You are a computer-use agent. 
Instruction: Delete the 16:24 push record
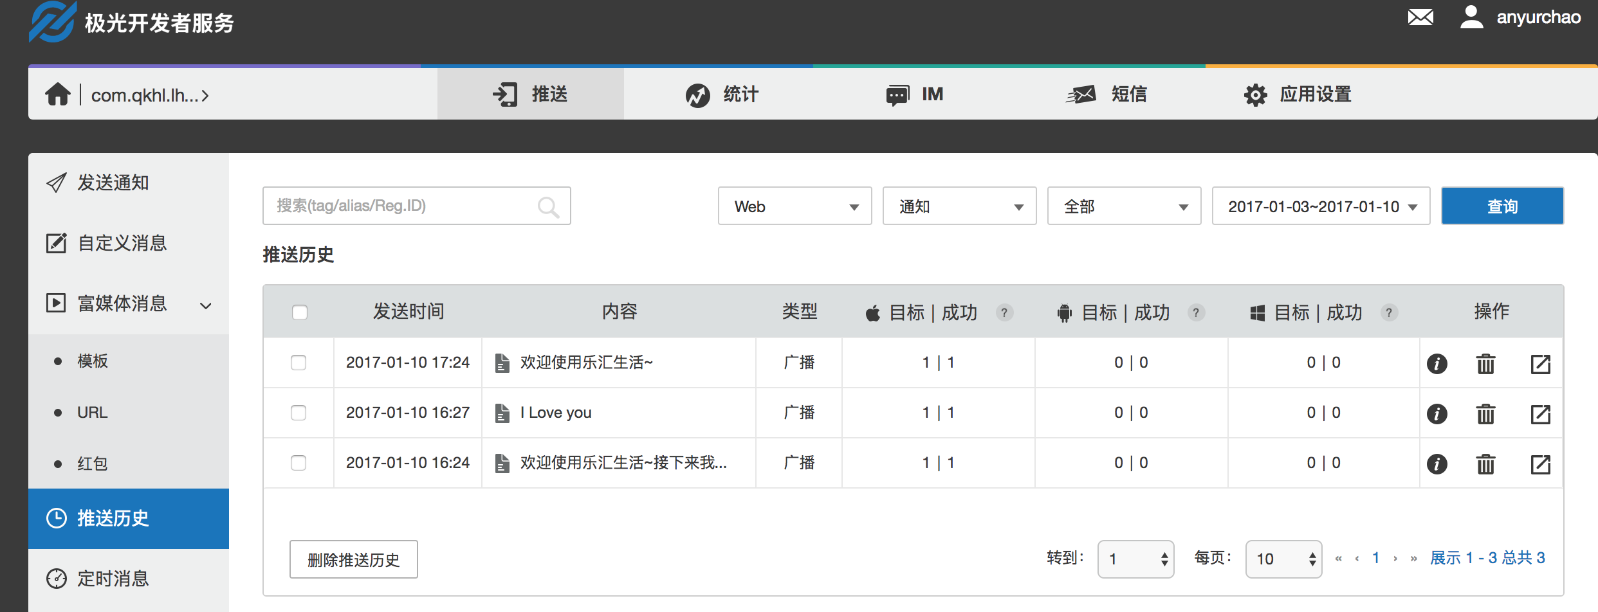pos(1485,464)
